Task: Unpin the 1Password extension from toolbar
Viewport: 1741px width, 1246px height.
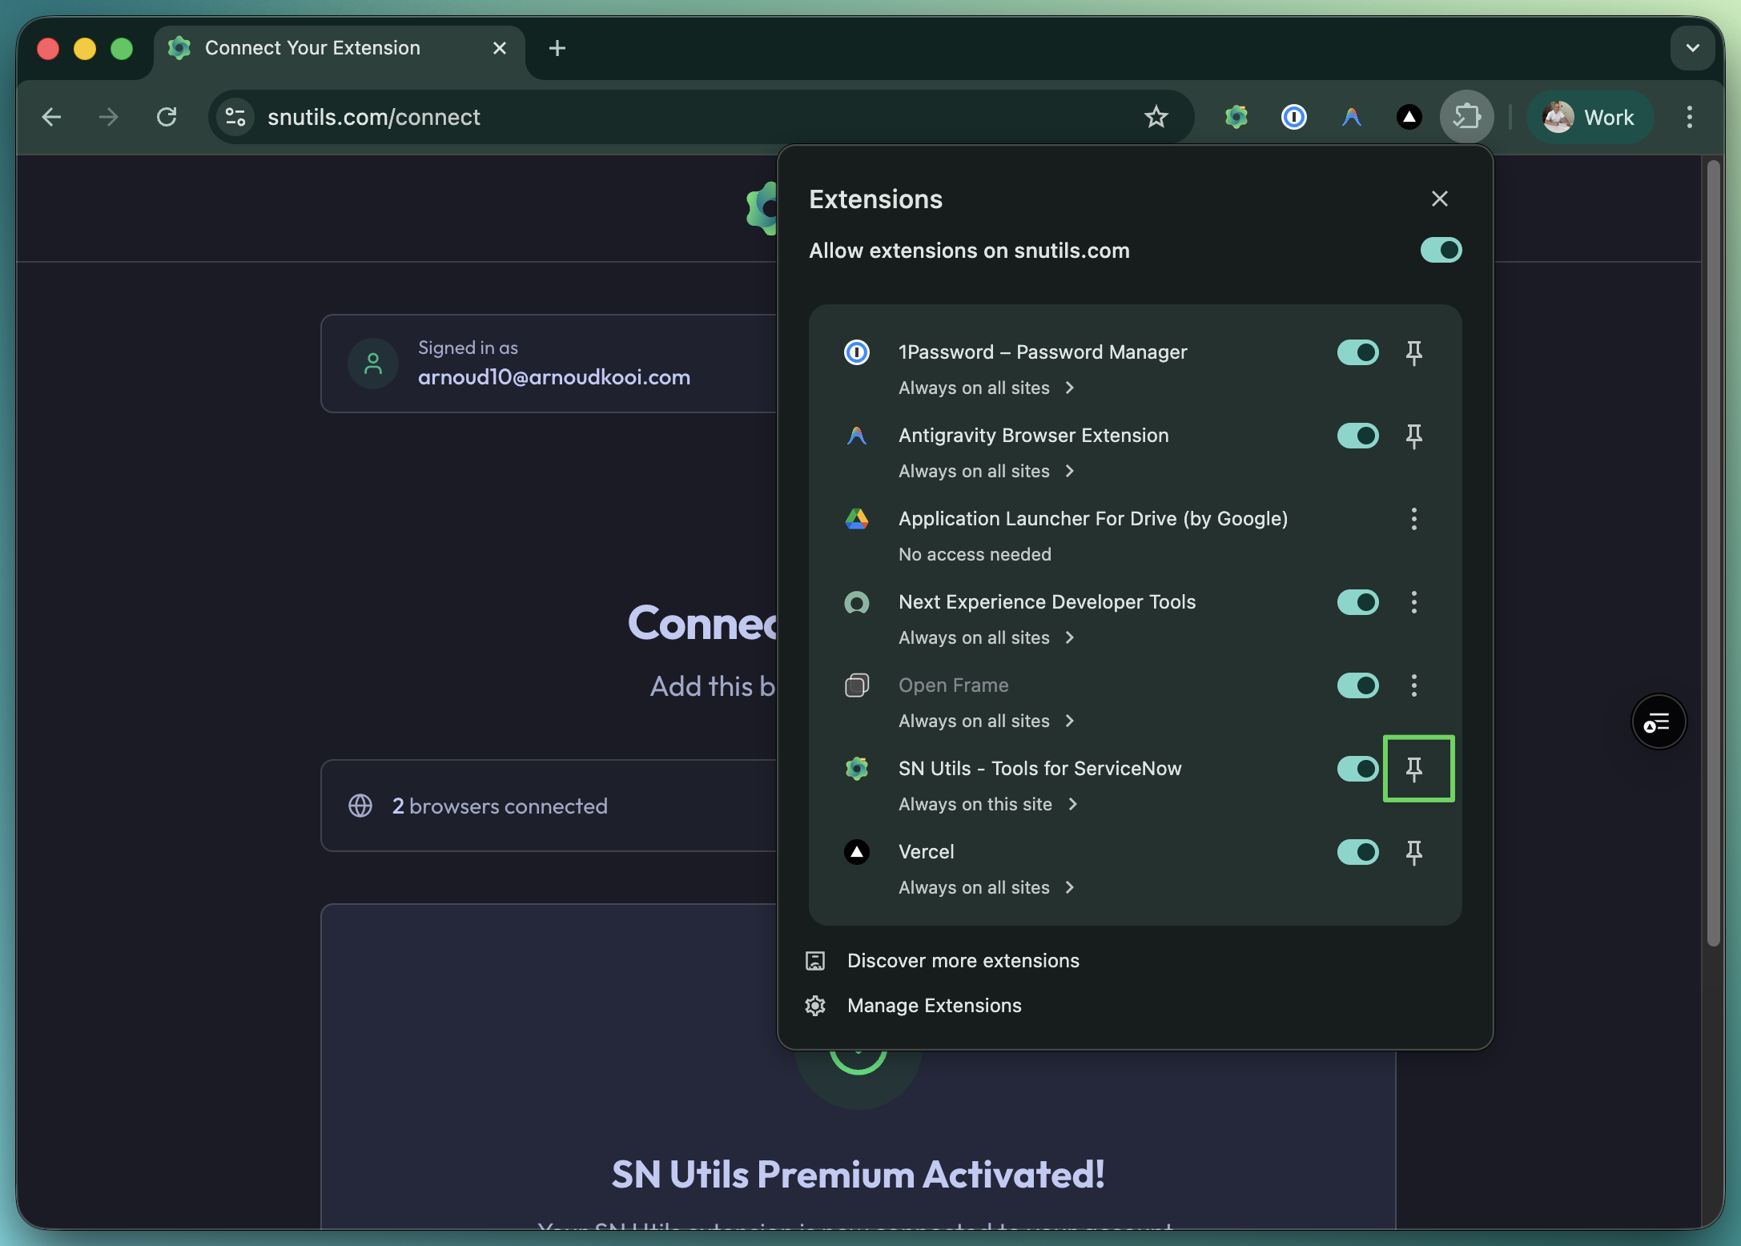Action: [1414, 352]
